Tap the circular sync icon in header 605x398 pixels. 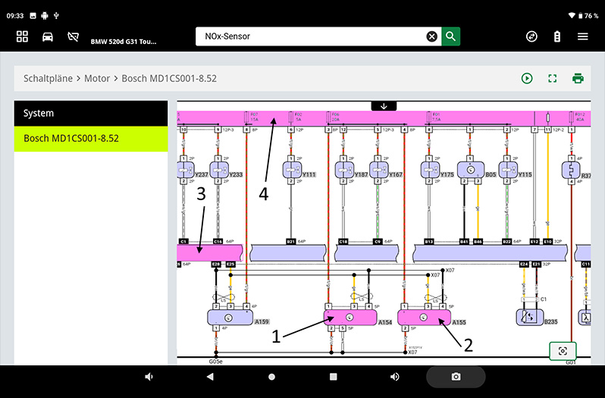tap(531, 36)
